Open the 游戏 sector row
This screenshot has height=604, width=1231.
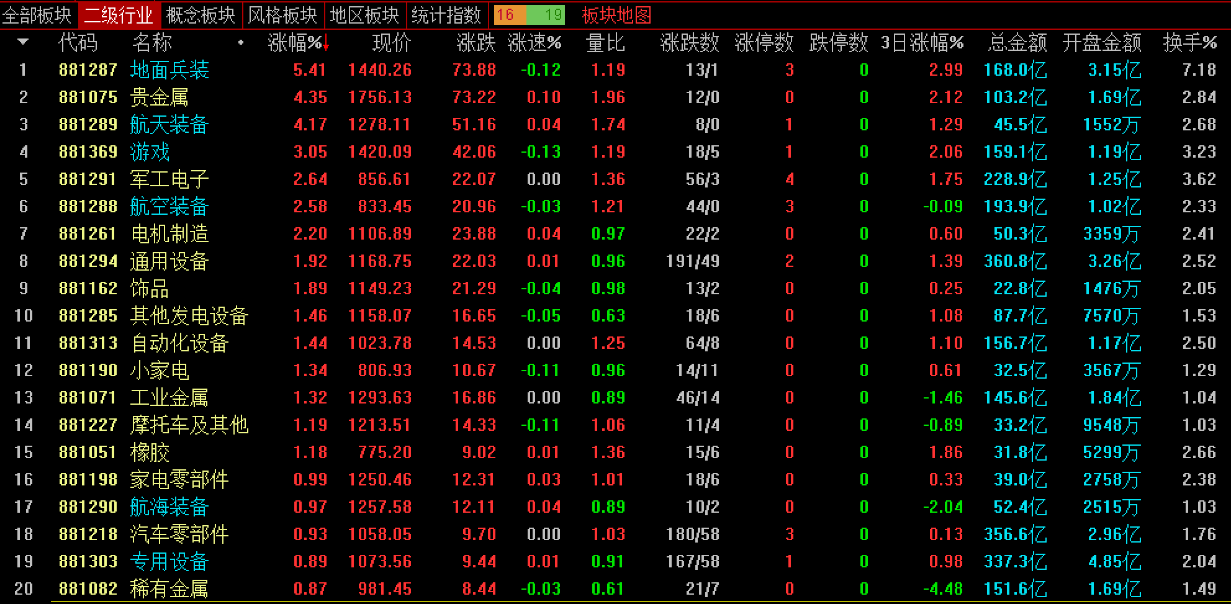click(615, 151)
